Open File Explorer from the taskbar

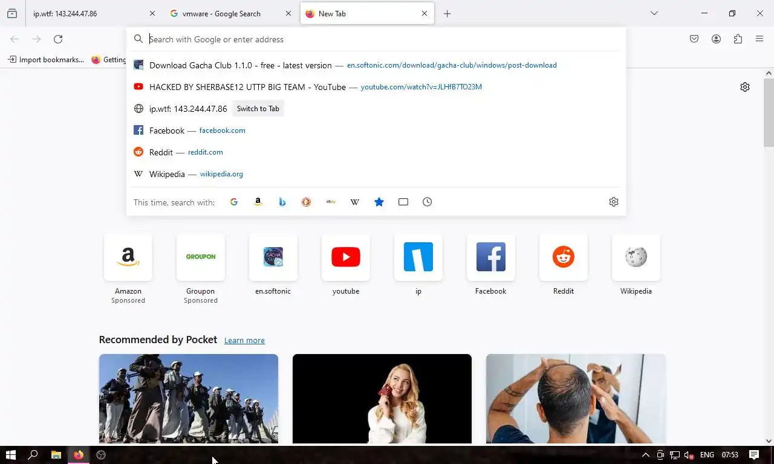click(56, 455)
